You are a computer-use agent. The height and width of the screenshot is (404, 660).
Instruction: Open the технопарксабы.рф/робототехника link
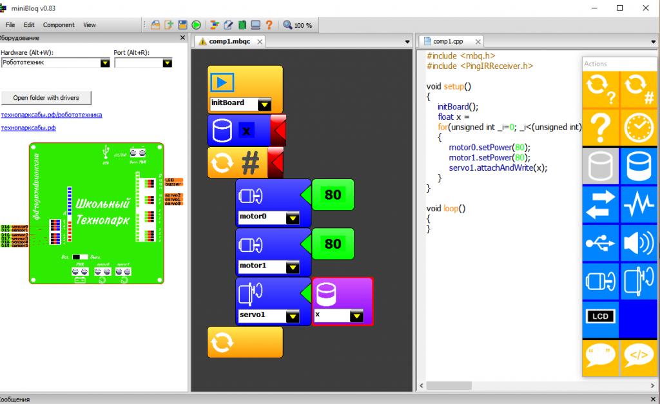click(52, 115)
